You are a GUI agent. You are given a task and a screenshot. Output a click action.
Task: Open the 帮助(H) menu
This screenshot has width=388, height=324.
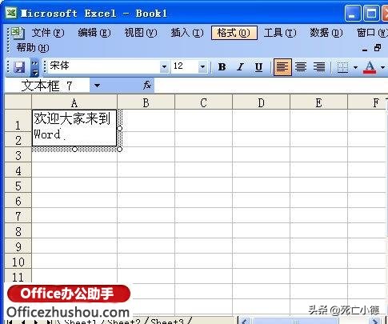click(x=33, y=48)
